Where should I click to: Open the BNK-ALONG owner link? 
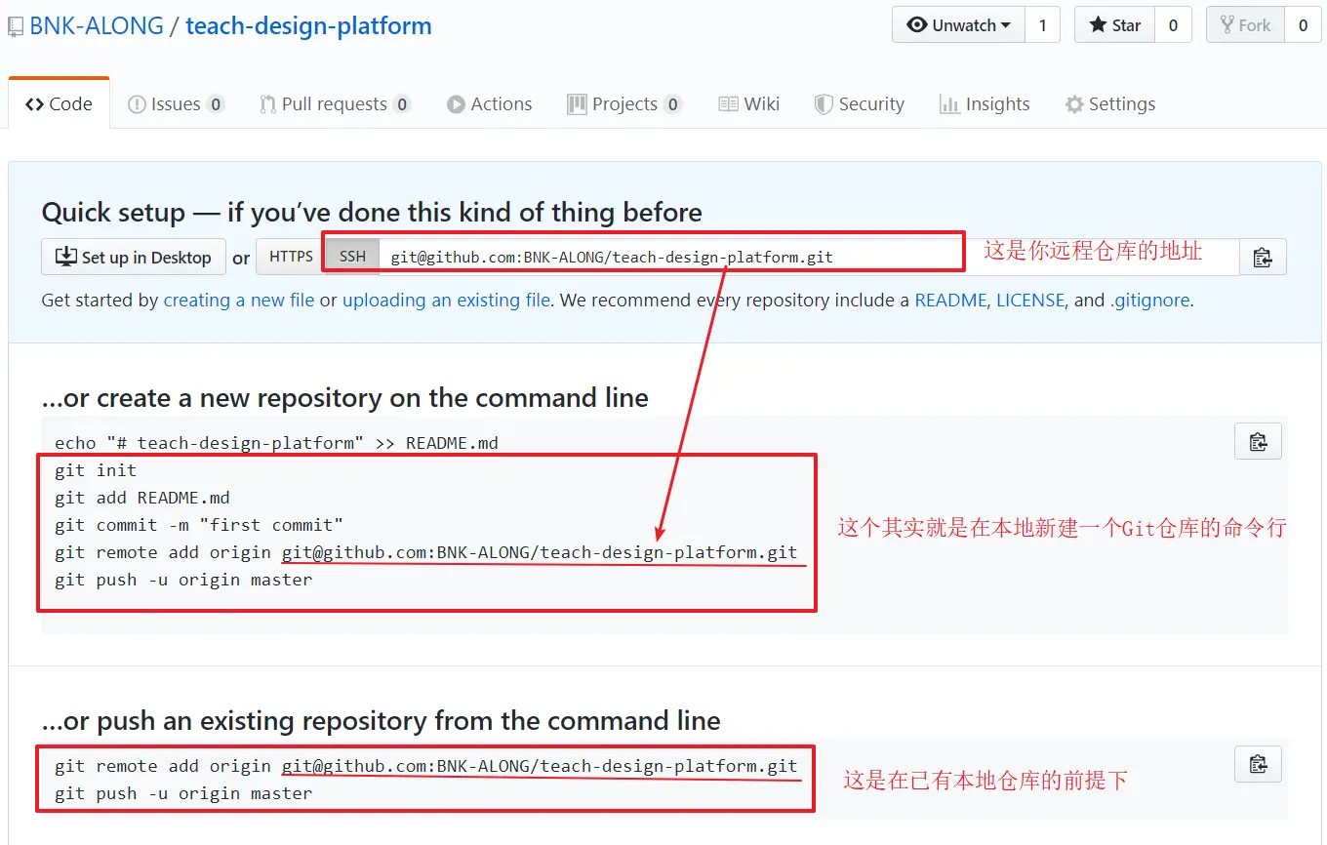pos(97,25)
